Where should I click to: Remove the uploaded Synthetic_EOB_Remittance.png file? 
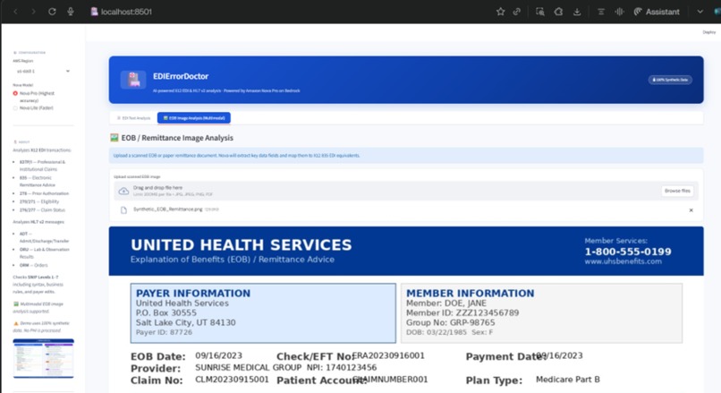click(691, 209)
